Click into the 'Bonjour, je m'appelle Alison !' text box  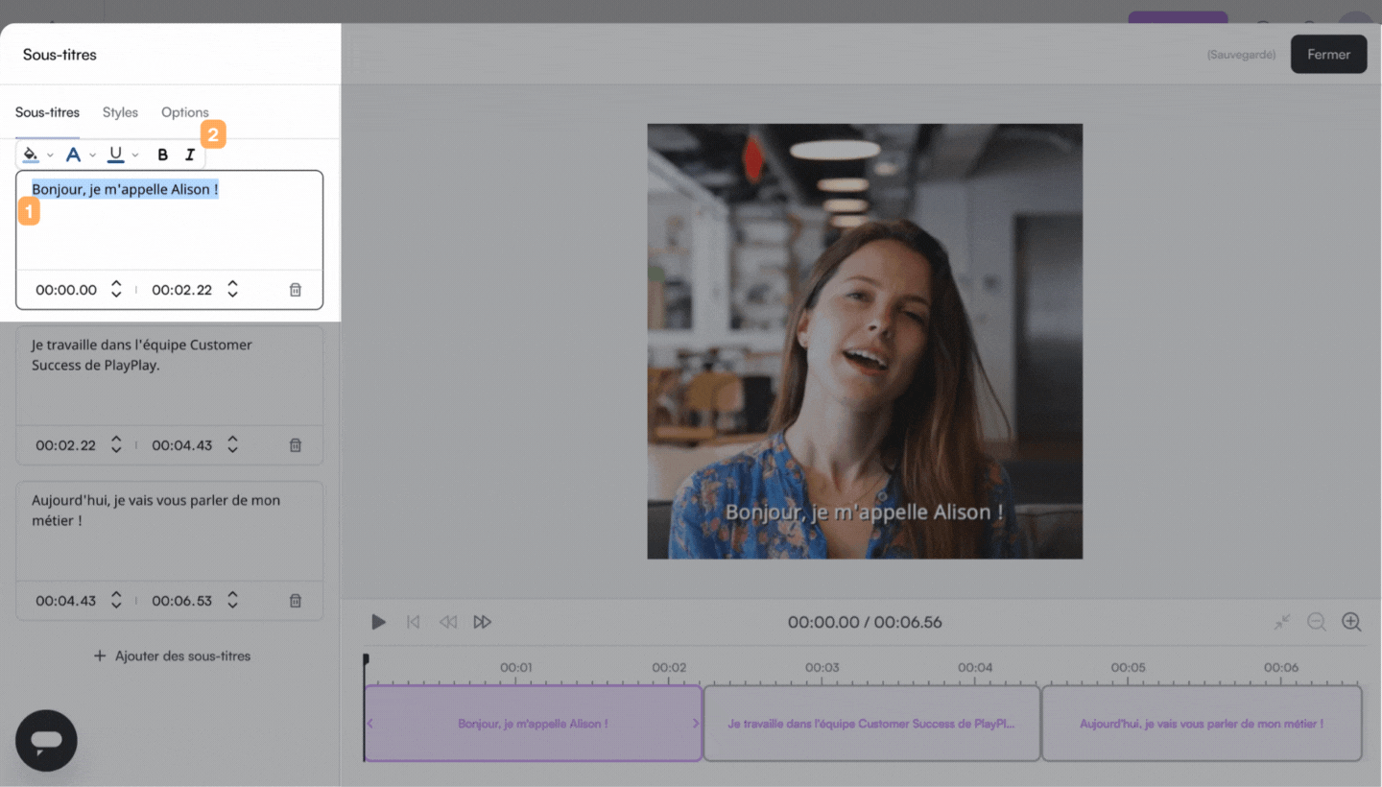pyautogui.click(x=170, y=221)
